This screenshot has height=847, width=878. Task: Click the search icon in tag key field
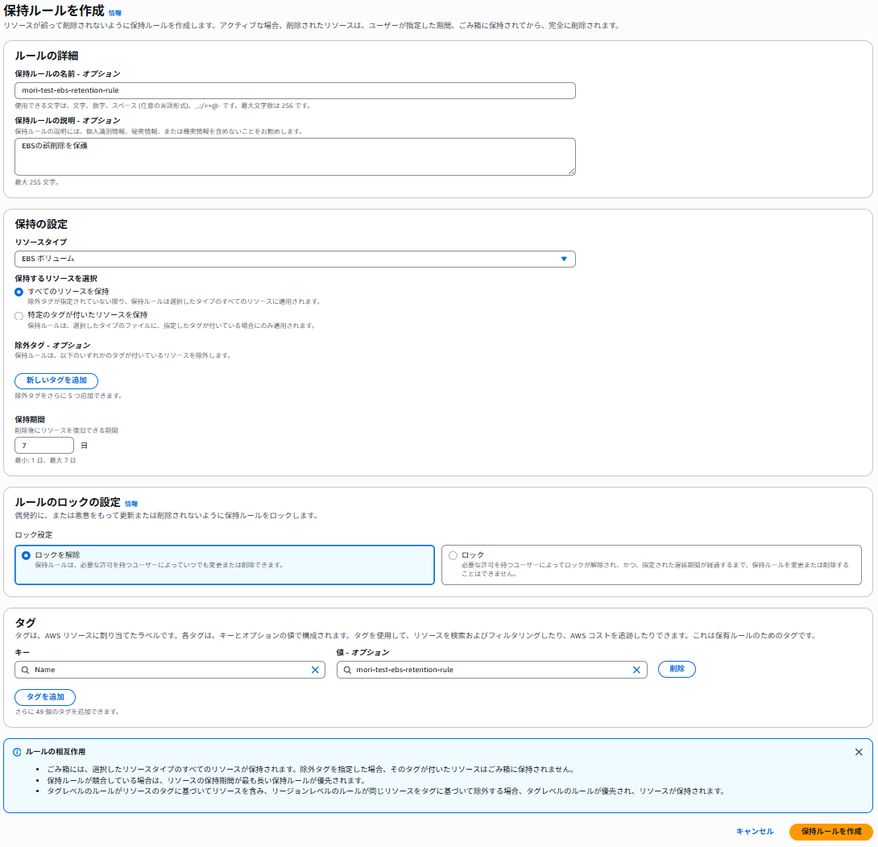(x=25, y=670)
